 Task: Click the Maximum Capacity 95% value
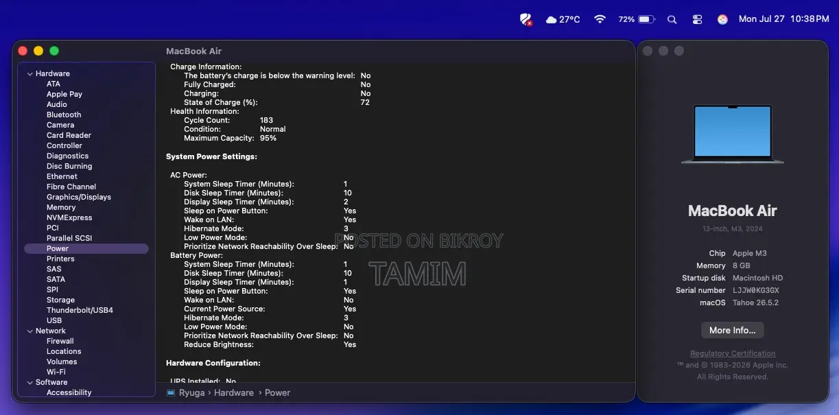(268, 138)
